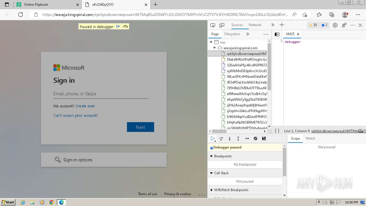366x206 pixels.
Task: Collapse the Call Stack section
Action: click(x=212, y=173)
